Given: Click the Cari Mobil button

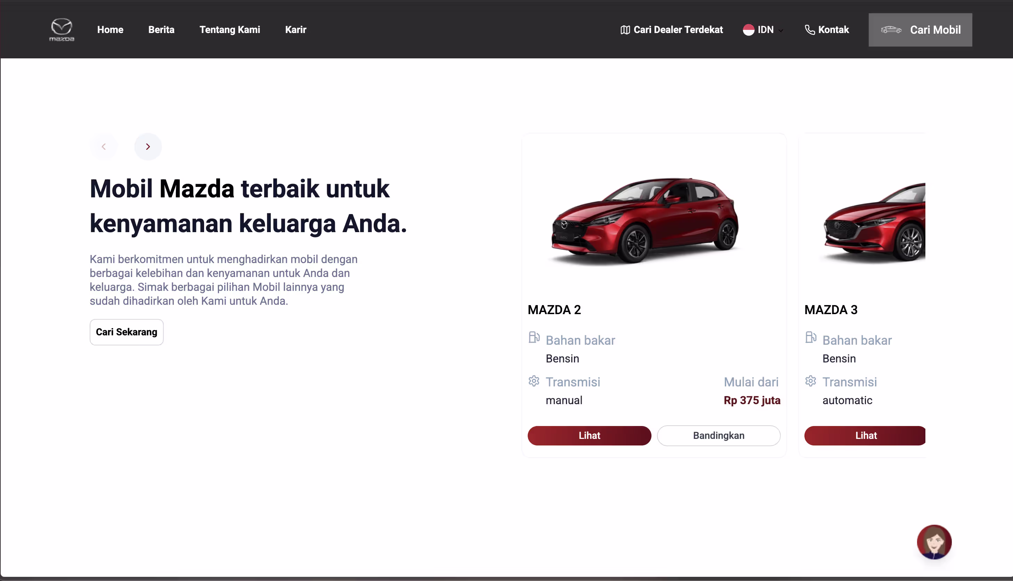Looking at the screenshot, I should click(x=920, y=30).
